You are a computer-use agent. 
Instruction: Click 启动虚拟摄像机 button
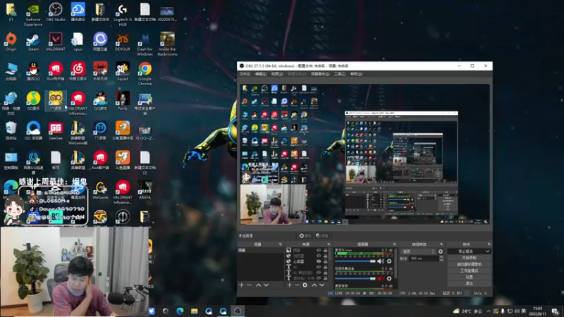[469, 264]
